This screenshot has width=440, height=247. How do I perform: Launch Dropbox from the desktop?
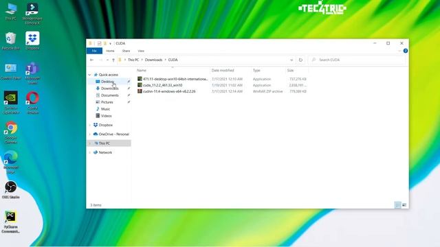pos(32,41)
